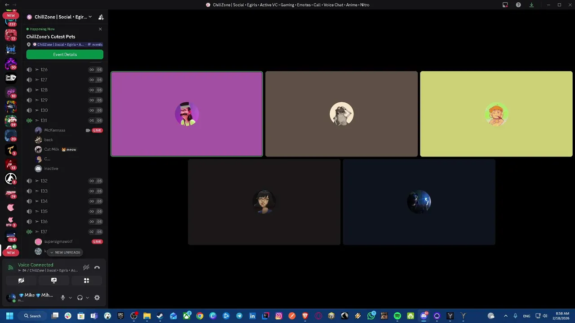Screen dimensions: 575x323
Task: Click the invite people icon in server header
Action: (x=101, y=17)
